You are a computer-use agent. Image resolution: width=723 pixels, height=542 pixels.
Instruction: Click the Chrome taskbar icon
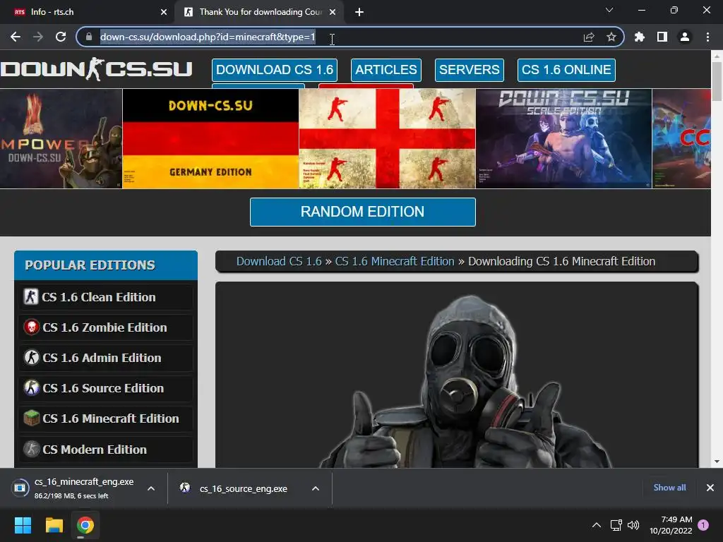(85, 525)
